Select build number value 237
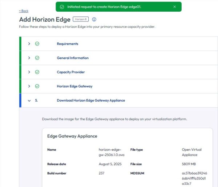 (x=101, y=173)
